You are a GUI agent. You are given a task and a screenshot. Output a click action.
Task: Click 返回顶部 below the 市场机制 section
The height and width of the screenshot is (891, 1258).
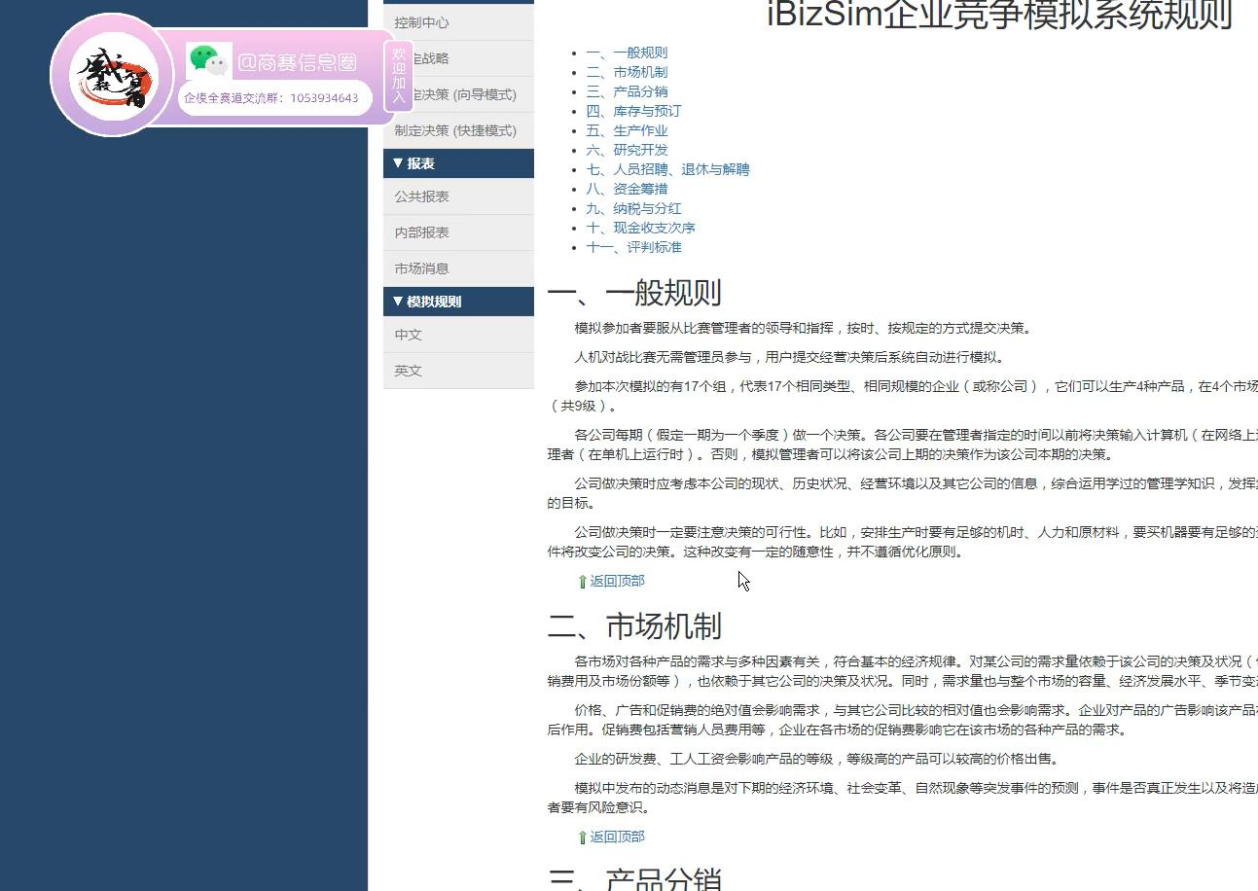point(617,837)
